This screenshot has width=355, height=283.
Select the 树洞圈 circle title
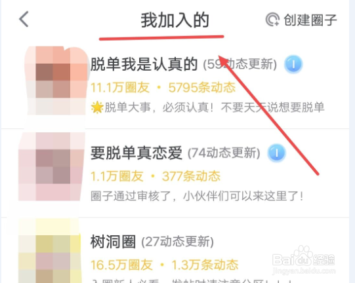pos(113,242)
